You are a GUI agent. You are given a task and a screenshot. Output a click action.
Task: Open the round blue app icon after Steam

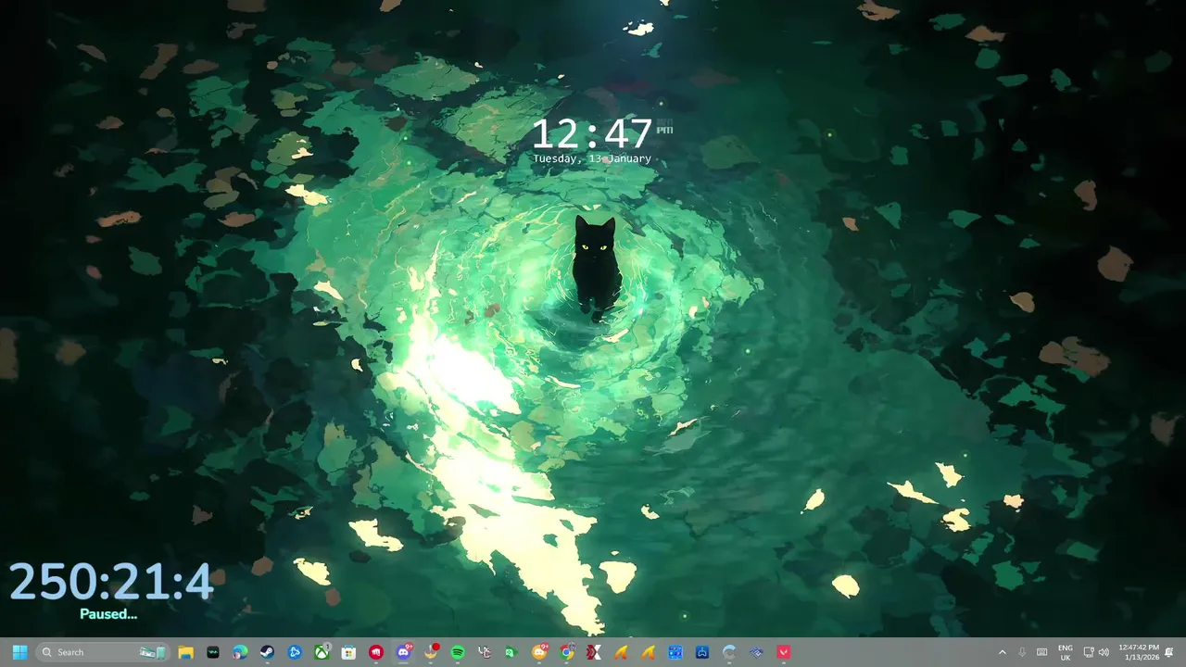point(295,652)
